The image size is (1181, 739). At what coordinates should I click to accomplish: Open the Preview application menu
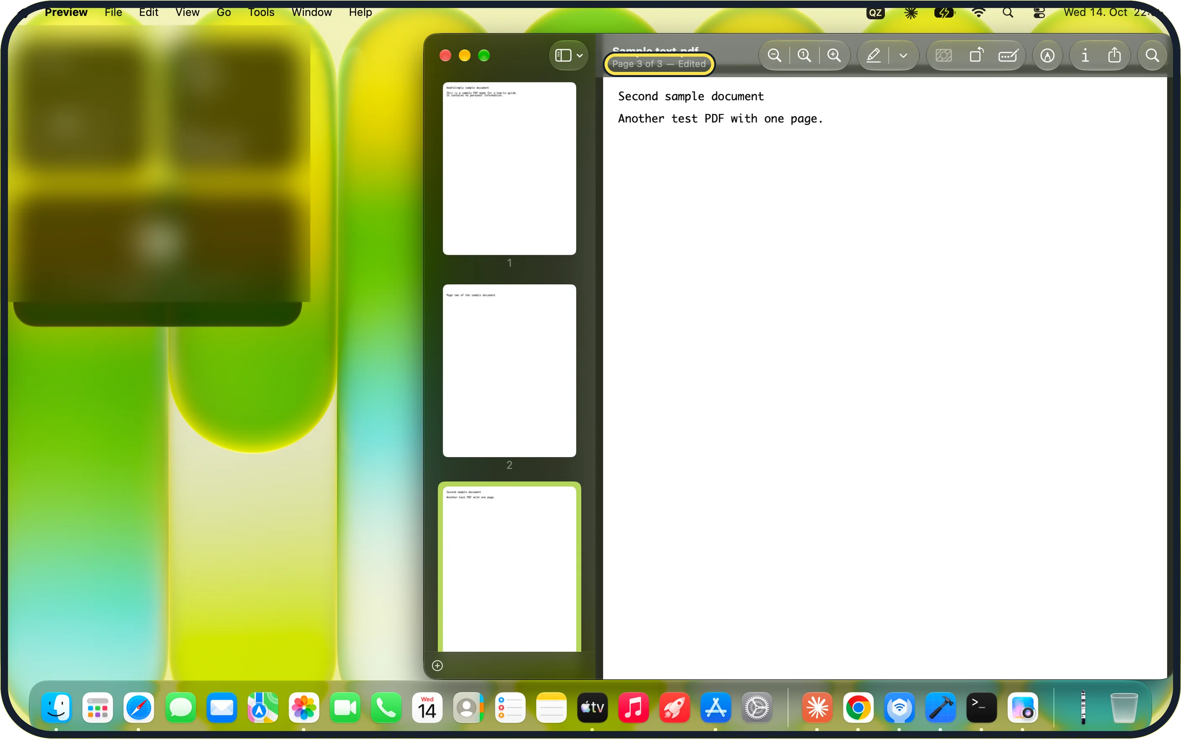pyautogui.click(x=66, y=12)
